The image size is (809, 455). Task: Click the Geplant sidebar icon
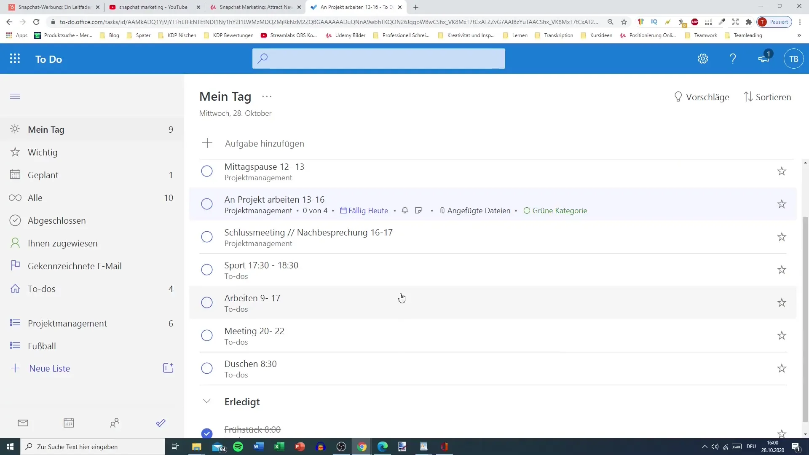pyautogui.click(x=14, y=174)
